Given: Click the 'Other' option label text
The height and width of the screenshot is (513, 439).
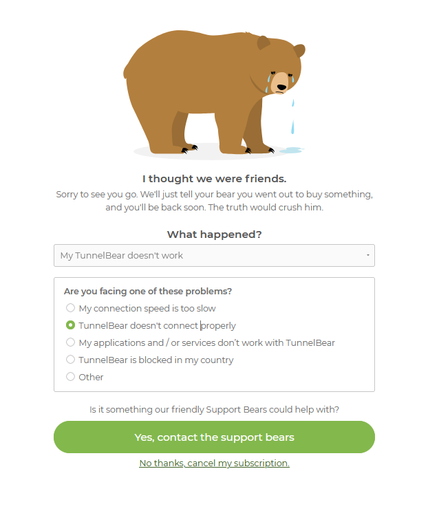Looking at the screenshot, I should pos(91,377).
